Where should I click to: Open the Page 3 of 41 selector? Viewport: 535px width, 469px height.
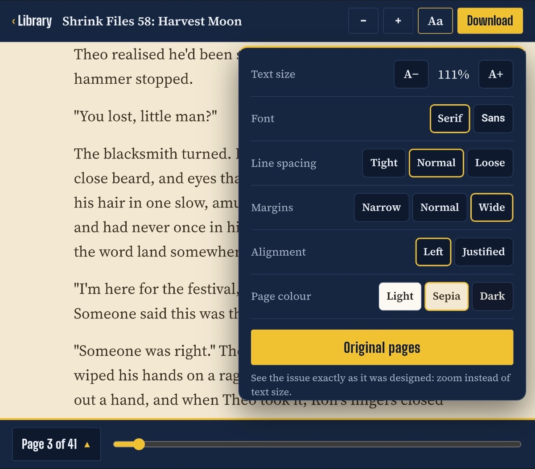pos(56,444)
